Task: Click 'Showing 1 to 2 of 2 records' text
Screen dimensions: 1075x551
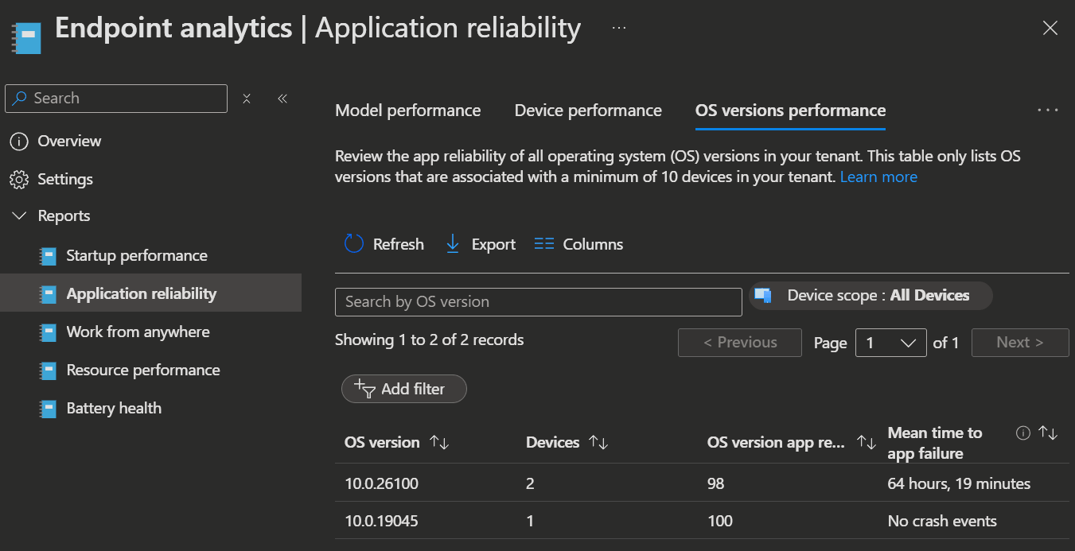Action: [x=430, y=340]
